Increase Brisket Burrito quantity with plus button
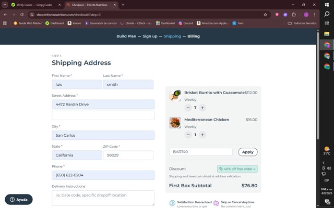 tap(202, 108)
